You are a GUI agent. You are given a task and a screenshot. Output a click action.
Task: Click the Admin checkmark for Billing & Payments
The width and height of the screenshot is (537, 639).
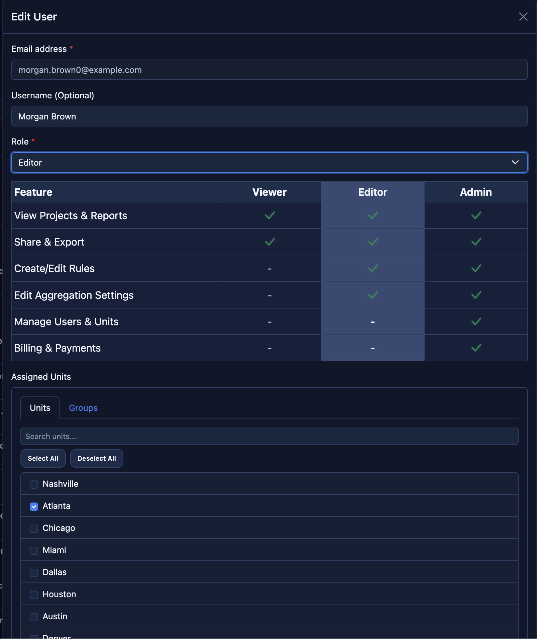click(476, 348)
